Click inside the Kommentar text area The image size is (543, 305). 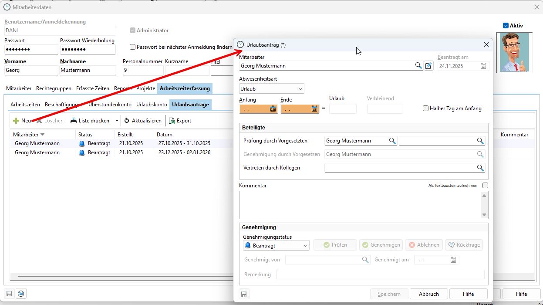point(359,205)
